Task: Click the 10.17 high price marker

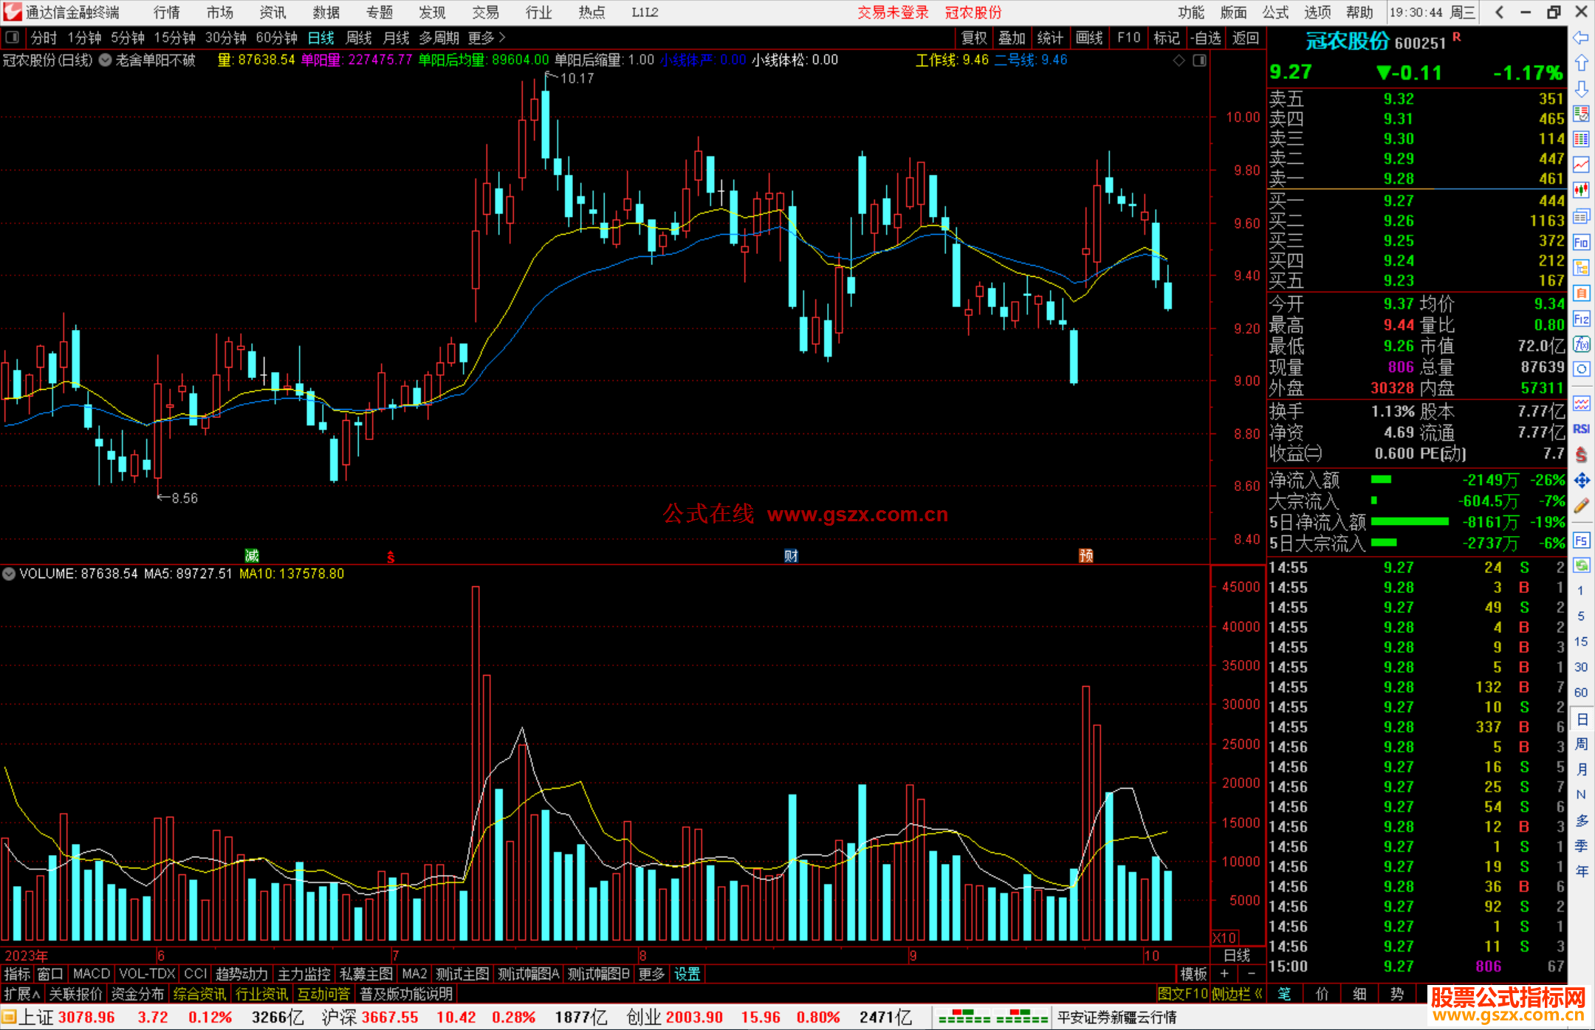Action: [x=576, y=78]
